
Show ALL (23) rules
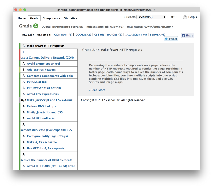click(28, 35)
